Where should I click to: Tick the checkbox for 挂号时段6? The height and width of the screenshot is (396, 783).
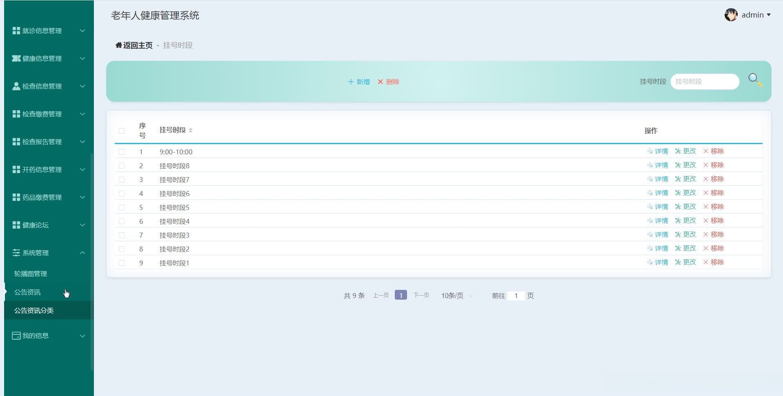(x=122, y=194)
